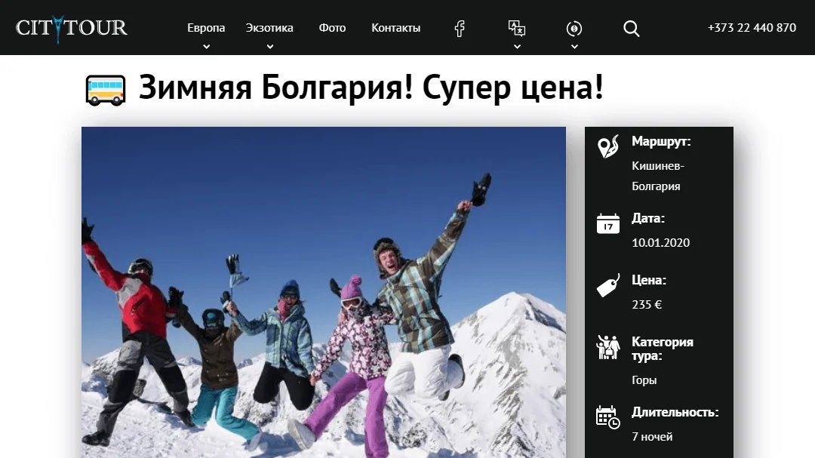Image resolution: width=815 pixels, height=458 pixels.
Task: Open the search magnifier icon
Action: (x=631, y=29)
